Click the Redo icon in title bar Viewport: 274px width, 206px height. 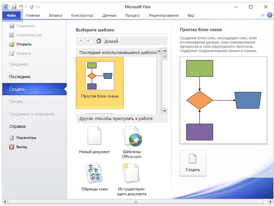(x=32, y=7)
